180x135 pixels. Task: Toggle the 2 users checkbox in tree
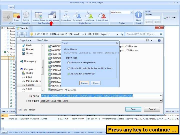point(8,31)
